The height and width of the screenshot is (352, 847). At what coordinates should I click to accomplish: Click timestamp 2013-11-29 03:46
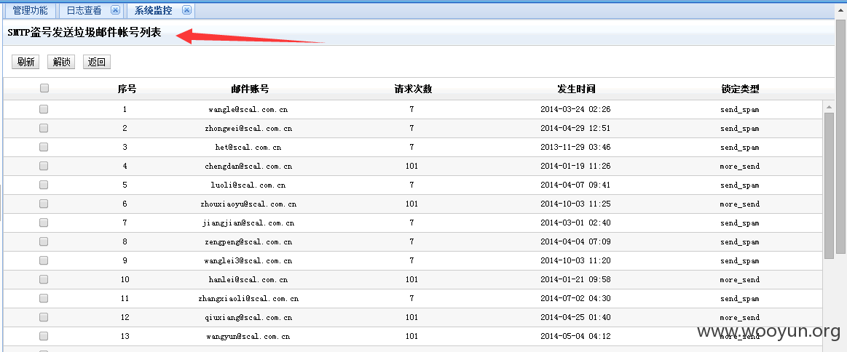click(x=575, y=147)
